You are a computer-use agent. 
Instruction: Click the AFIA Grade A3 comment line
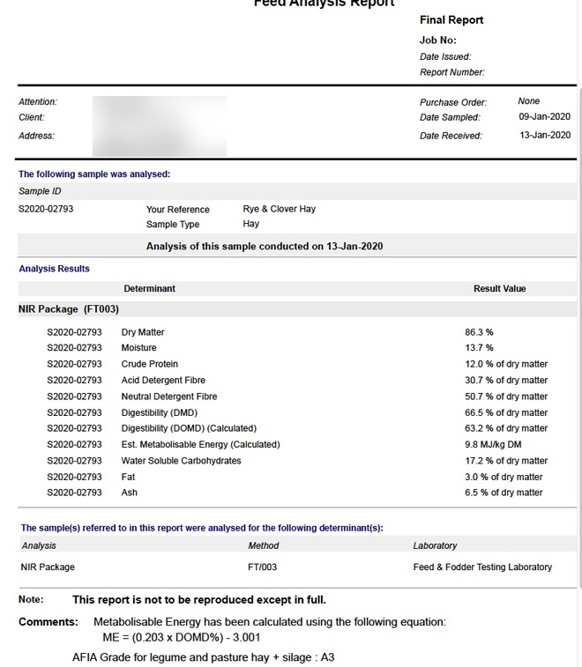[203, 657]
